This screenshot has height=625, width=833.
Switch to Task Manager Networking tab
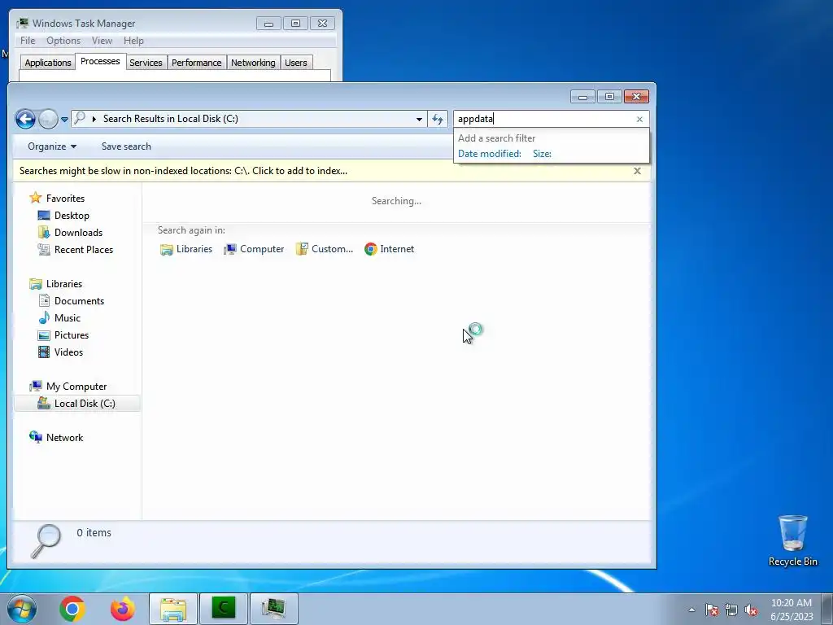[254, 63]
